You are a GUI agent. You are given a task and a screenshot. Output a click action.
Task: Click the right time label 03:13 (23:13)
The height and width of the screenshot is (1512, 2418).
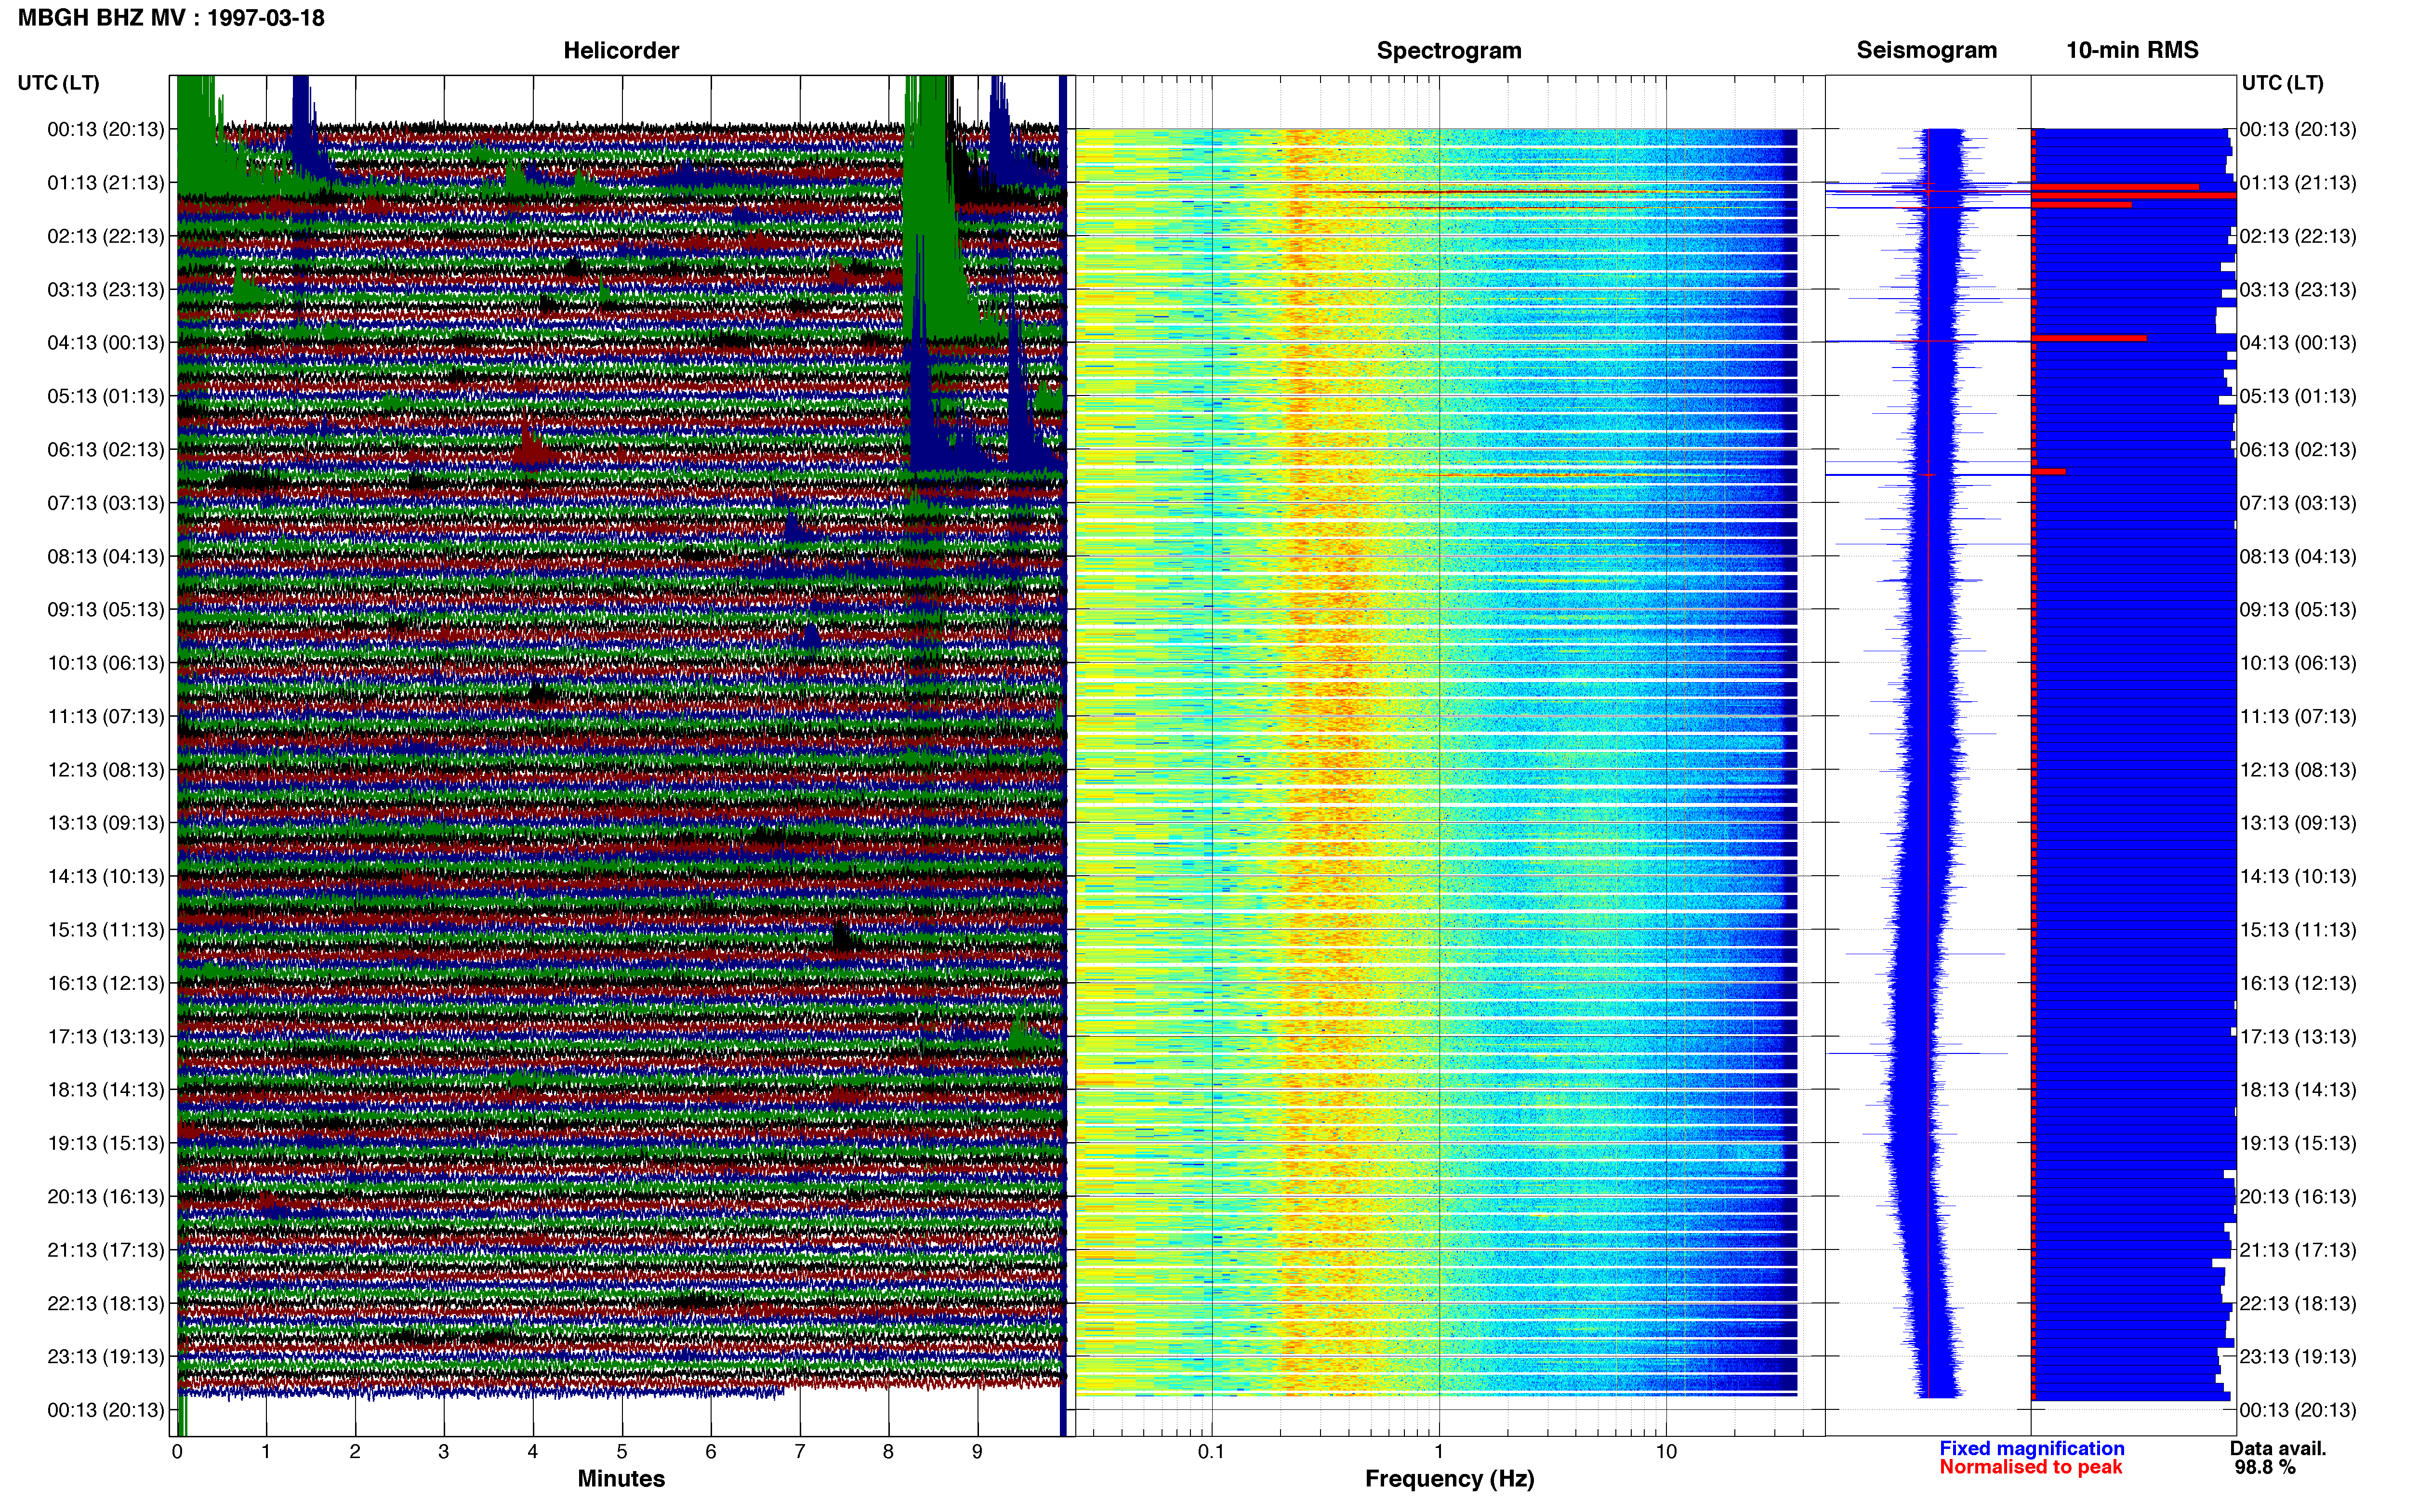click(2298, 290)
